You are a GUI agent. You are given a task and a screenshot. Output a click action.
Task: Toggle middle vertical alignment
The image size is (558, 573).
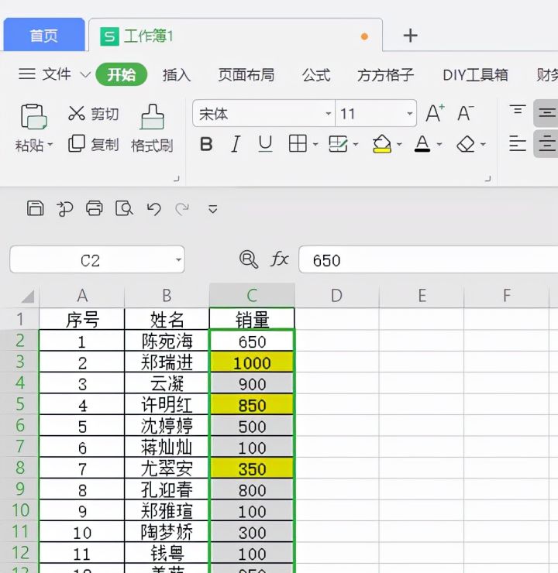pyautogui.click(x=546, y=113)
